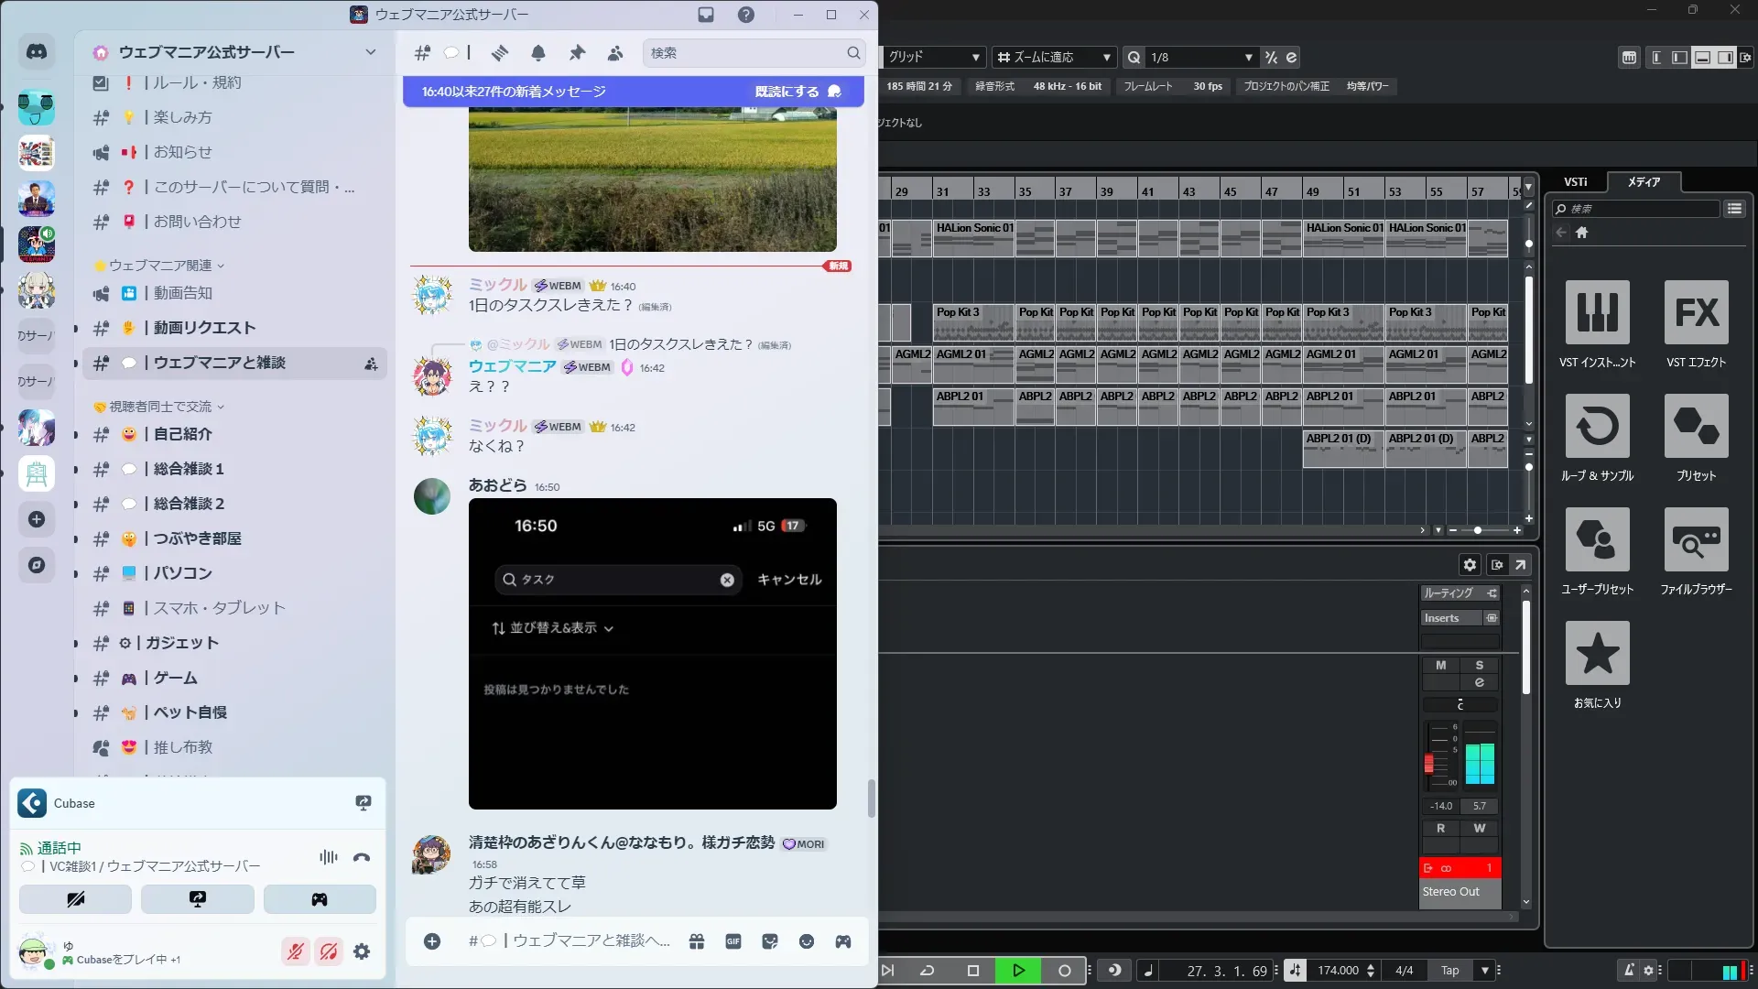1758x989 pixels.
Task: Open the VST Instruments media tile
Action: click(1597, 313)
